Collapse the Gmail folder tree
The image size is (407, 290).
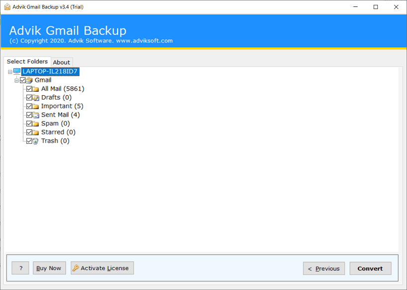pos(16,80)
